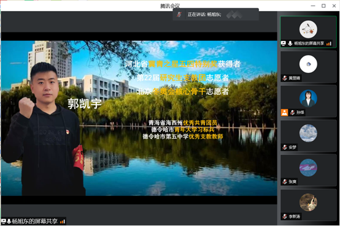Select 孙泽's portrait avatar
Image resolution: width=340 pixels, height=226 pixels.
308,99
